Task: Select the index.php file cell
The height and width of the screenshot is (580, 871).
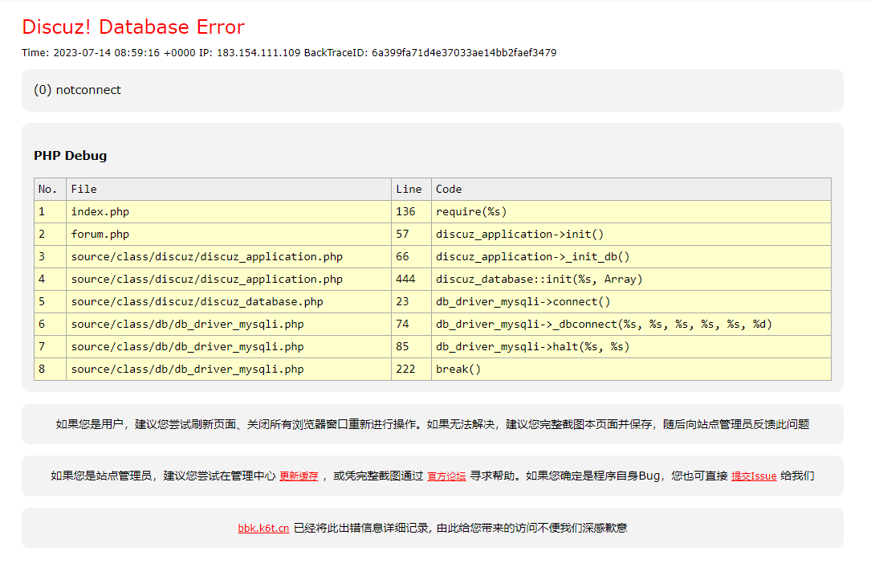Action: (x=100, y=212)
